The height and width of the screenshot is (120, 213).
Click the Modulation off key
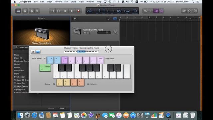tap(65, 60)
